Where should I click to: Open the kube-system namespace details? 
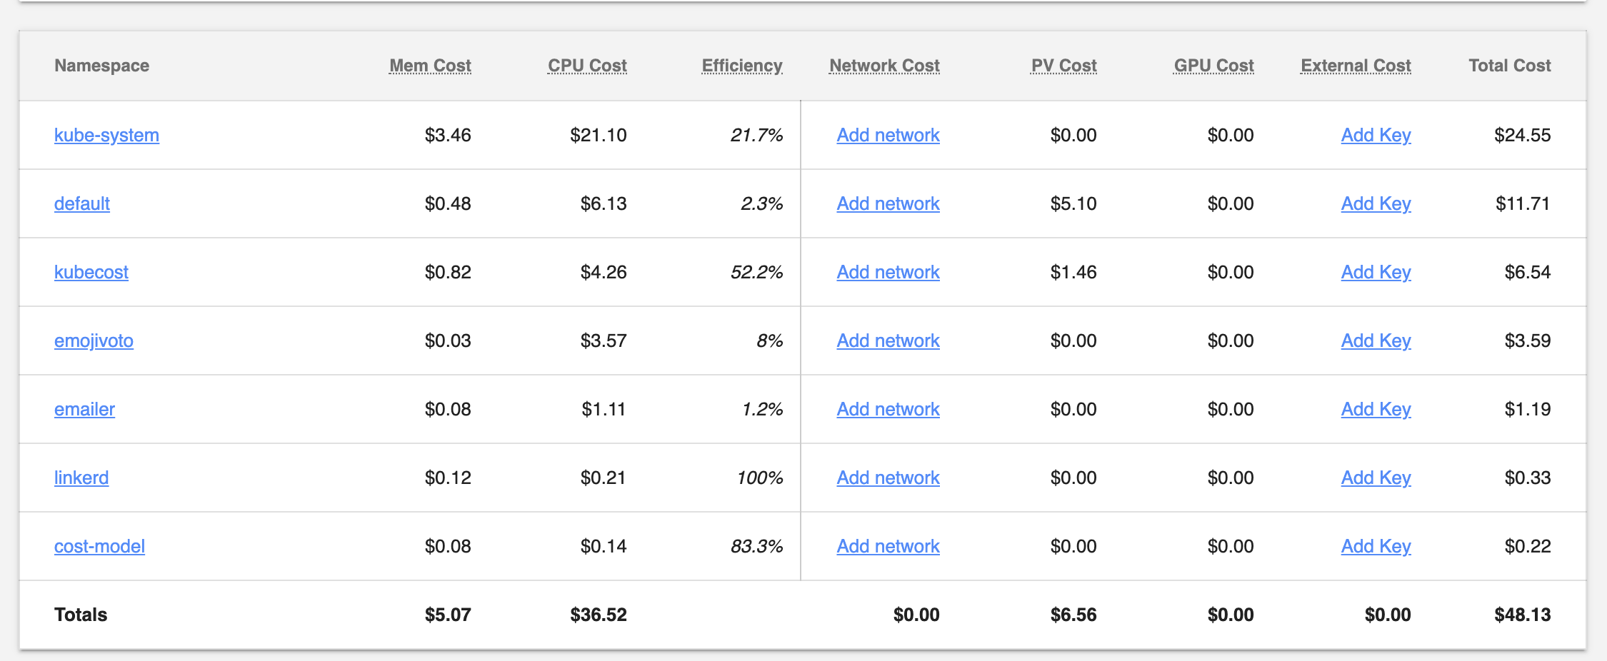[106, 135]
